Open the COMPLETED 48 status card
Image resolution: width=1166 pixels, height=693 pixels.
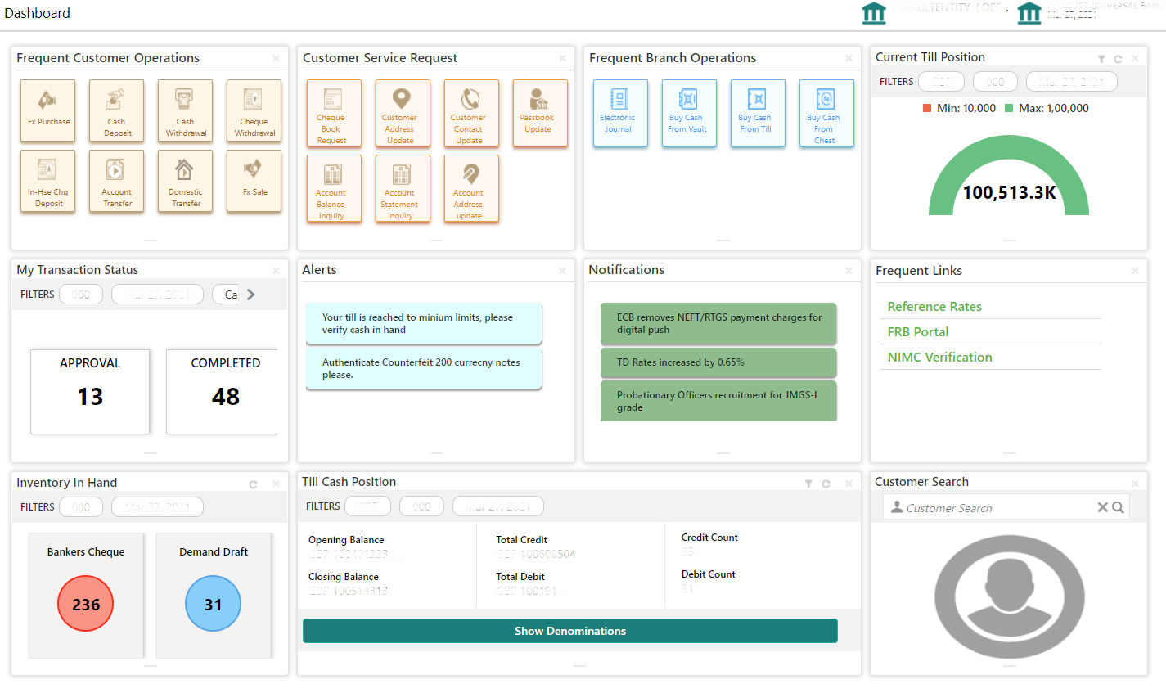coord(223,392)
